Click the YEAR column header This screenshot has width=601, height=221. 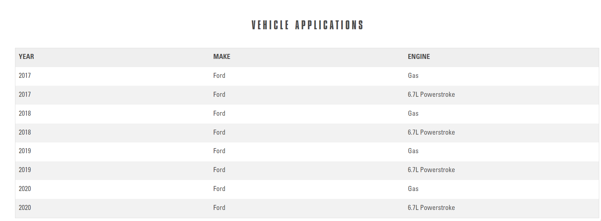point(26,57)
